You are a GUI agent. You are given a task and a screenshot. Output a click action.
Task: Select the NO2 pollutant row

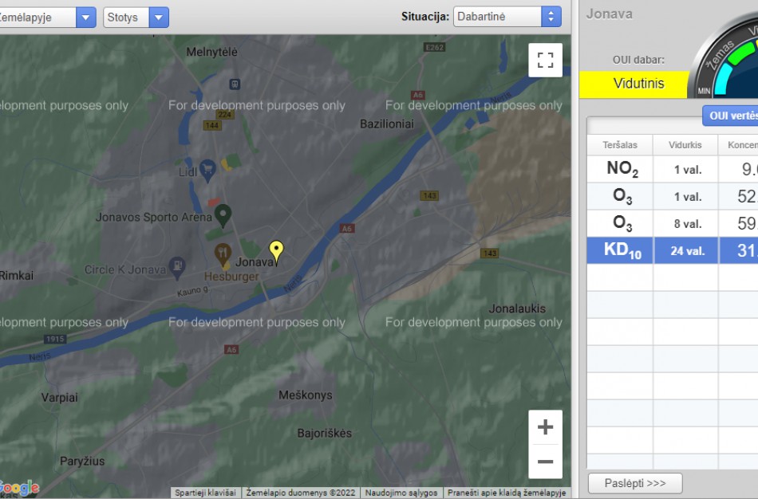click(x=672, y=168)
